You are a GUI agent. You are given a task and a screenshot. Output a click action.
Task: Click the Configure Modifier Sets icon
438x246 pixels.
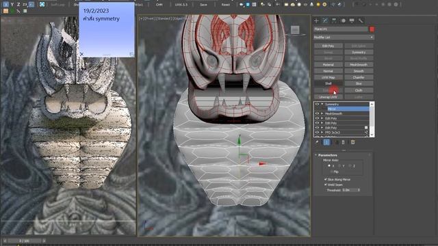click(353, 142)
